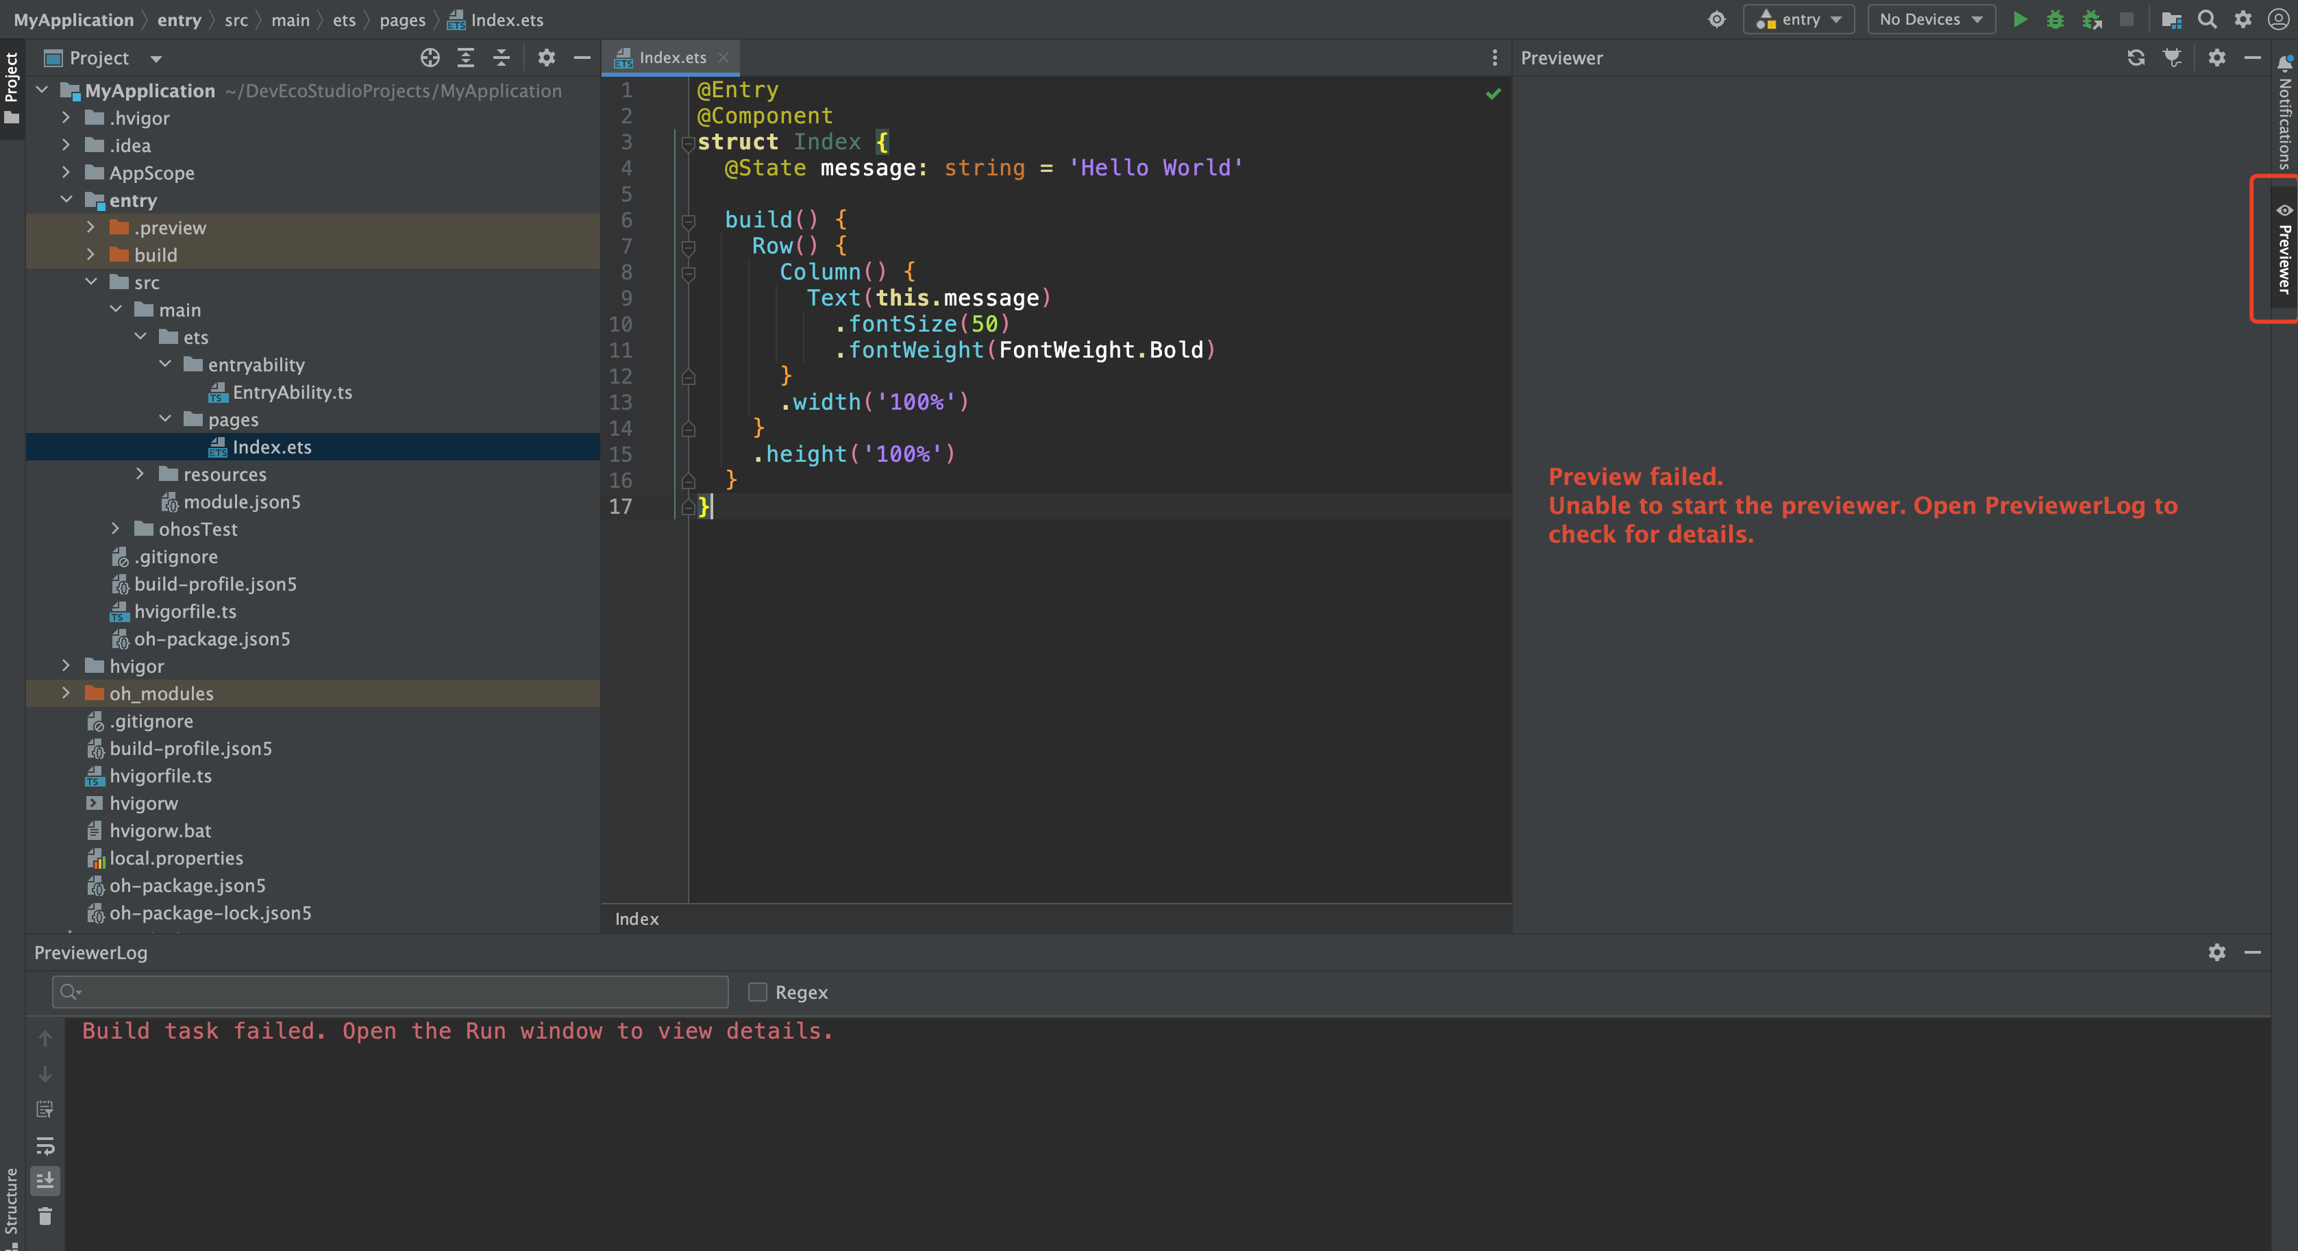Expand the oh_modules folder
The image size is (2298, 1251).
point(66,693)
